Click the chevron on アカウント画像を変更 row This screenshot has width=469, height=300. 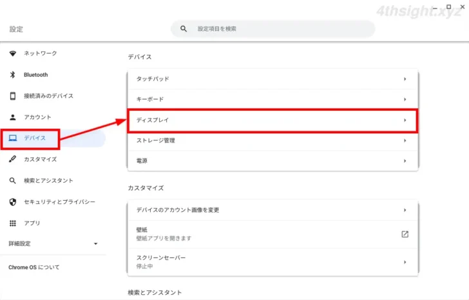(405, 210)
